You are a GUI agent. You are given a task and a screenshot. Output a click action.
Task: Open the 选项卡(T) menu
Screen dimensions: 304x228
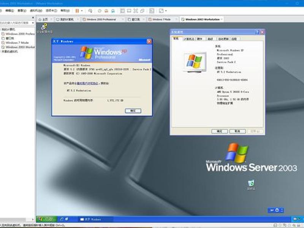(51, 11)
